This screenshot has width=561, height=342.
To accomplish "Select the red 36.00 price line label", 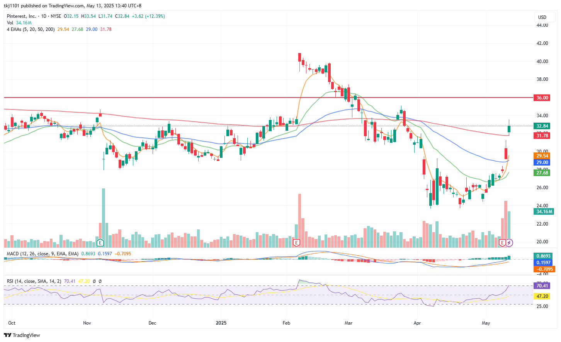I will tap(542, 97).
